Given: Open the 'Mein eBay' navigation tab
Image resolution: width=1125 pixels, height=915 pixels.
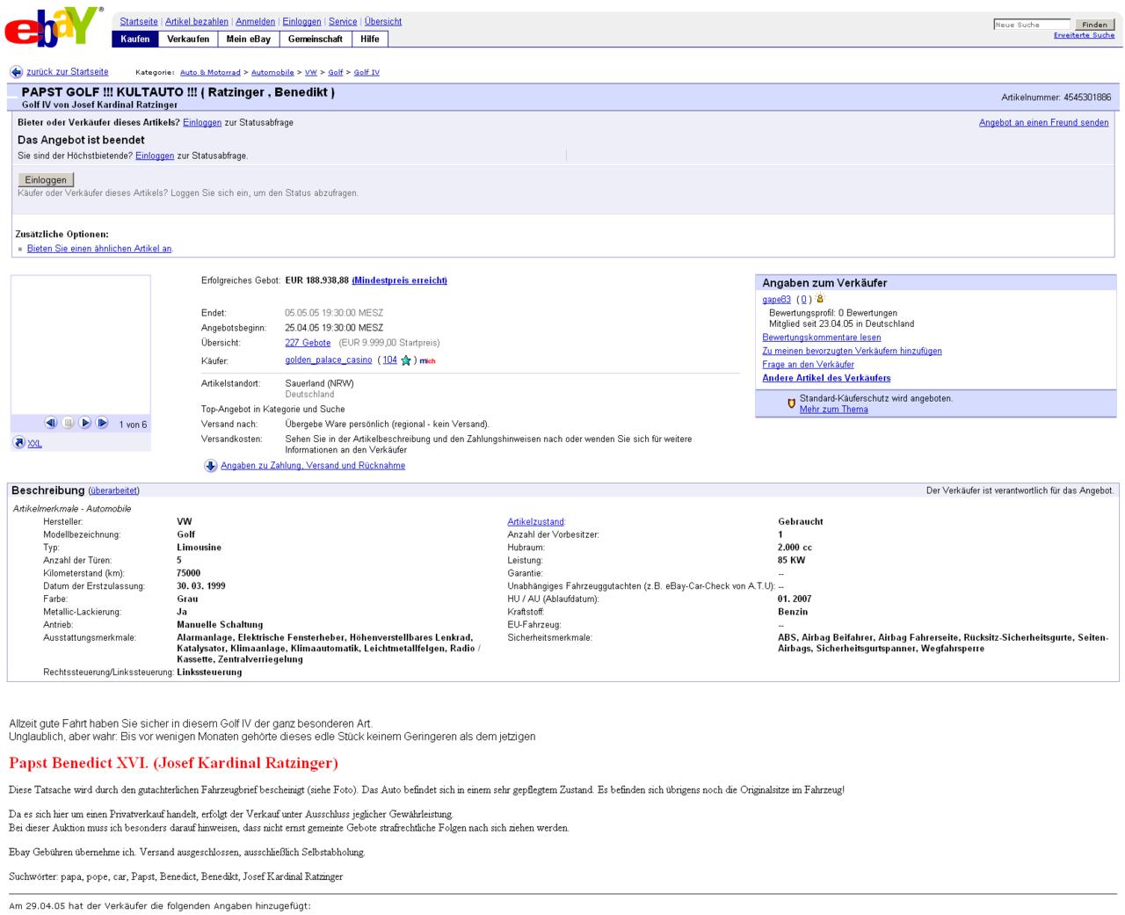Looking at the screenshot, I should click(249, 39).
